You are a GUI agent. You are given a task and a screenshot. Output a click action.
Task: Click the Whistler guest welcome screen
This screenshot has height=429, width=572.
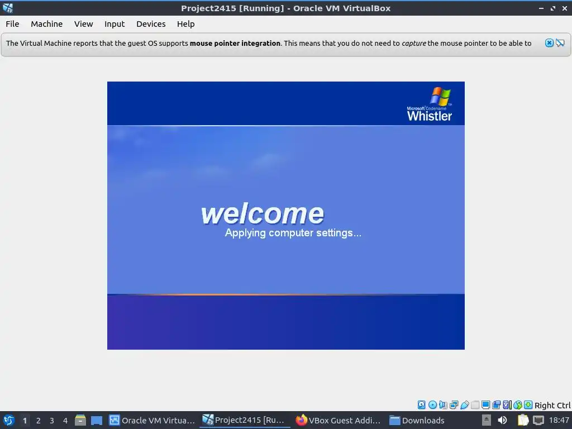coord(286,216)
